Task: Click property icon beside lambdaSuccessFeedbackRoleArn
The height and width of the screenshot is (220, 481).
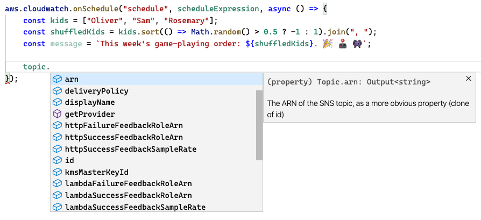Action: coord(57,195)
